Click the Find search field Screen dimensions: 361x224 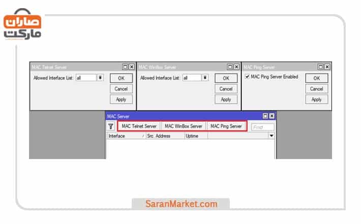[262, 127]
